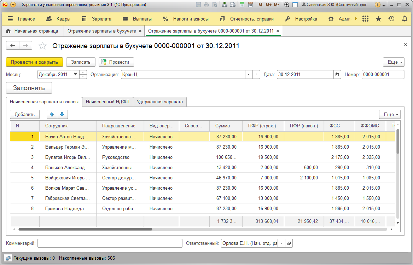
Task: Open Удержанная зарплата tab
Action: click(x=159, y=102)
